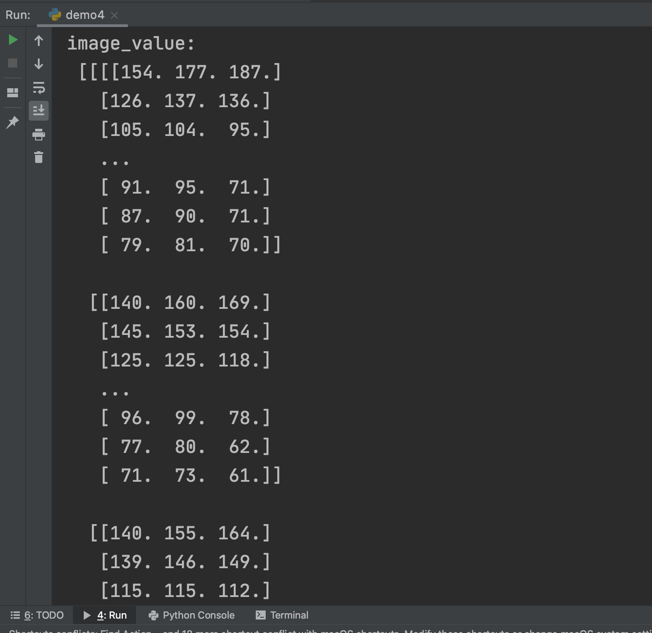Click the row [126. 137. 136.]
Screen dimensions: 652x633
click(x=186, y=101)
